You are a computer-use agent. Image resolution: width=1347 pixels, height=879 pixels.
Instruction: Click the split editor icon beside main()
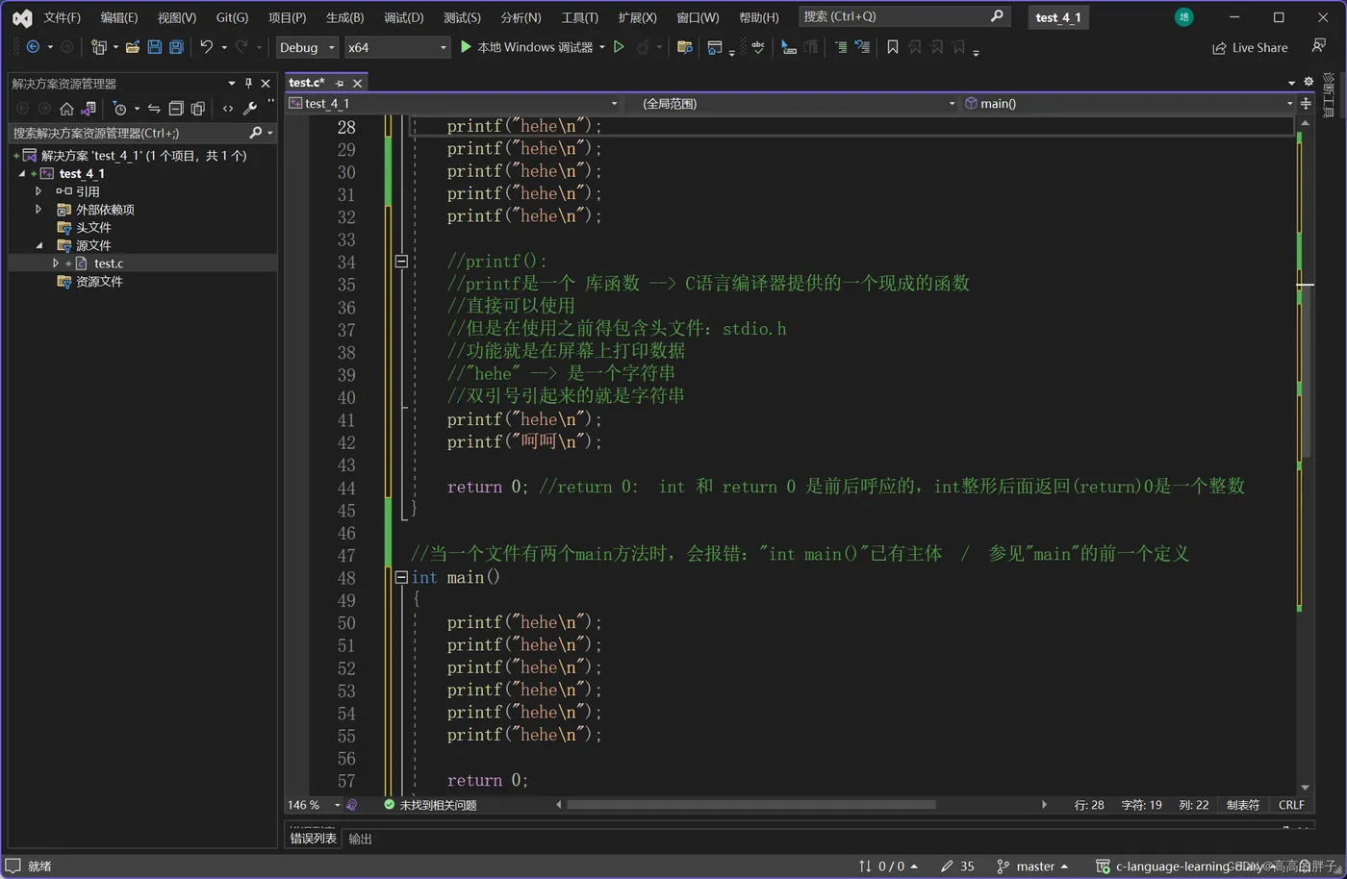tap(1306, 103)
